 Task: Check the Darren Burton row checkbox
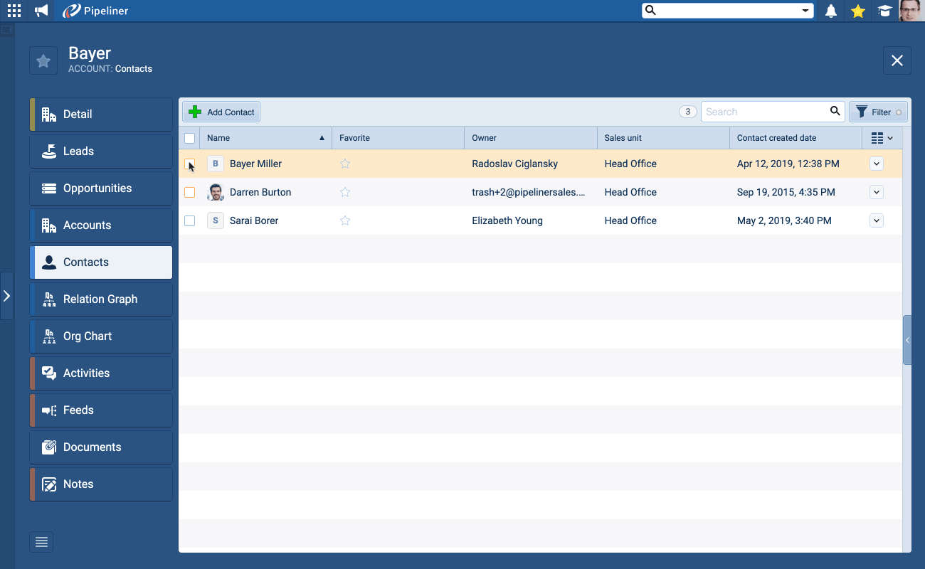(x=189, y=192)
